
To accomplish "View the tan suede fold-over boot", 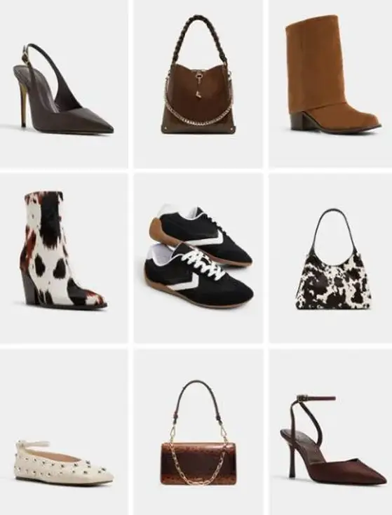I will (332, 74).
